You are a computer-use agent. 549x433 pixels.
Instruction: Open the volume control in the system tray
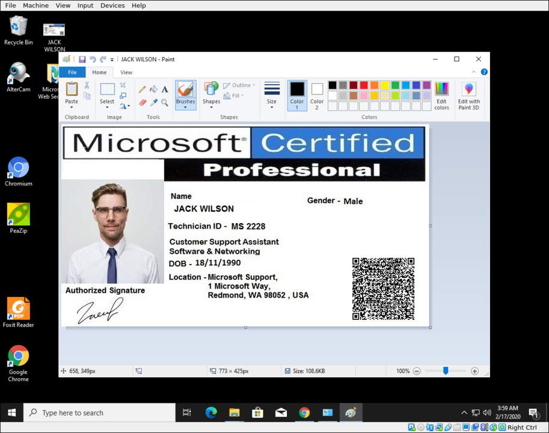pyautogui.click(x=487, y=413)
